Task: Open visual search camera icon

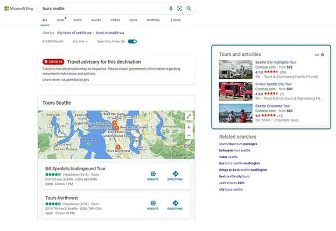Action: click(179, 9)
